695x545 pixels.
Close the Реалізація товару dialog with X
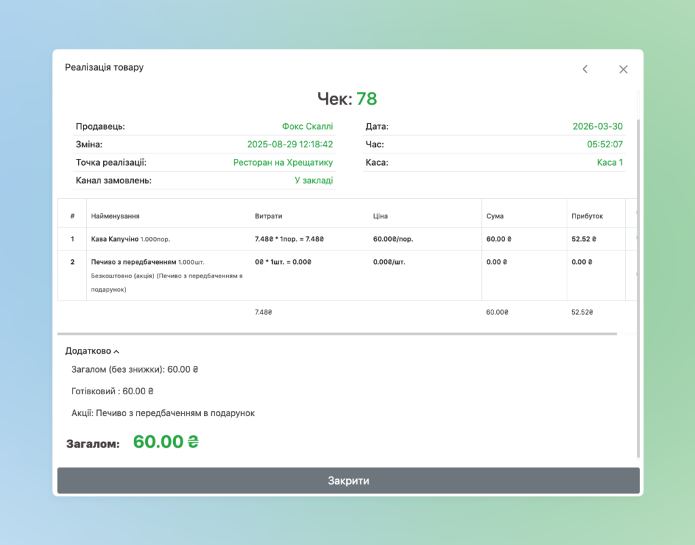[623, 69]
